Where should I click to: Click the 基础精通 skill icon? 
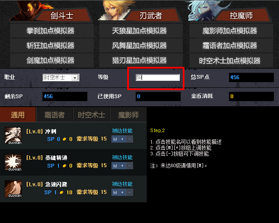click(x=13, y=162)
